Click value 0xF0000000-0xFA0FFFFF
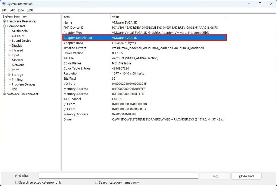277x186 pixels. point(128,89)
